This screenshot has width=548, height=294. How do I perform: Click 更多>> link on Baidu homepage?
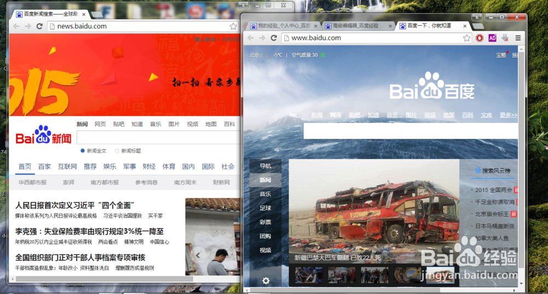pos(509,115)
